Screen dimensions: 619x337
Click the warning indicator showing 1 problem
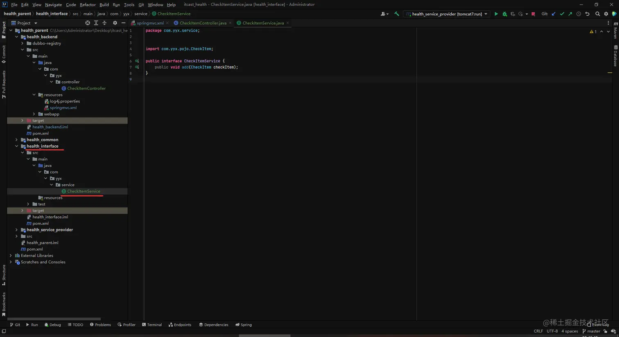point(593,31)
